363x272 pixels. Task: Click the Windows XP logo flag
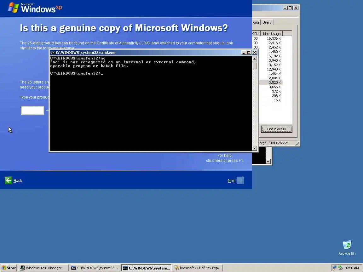pos(13,8)
